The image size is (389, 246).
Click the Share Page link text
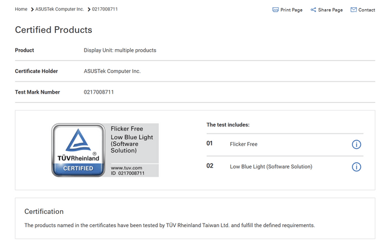330,10
